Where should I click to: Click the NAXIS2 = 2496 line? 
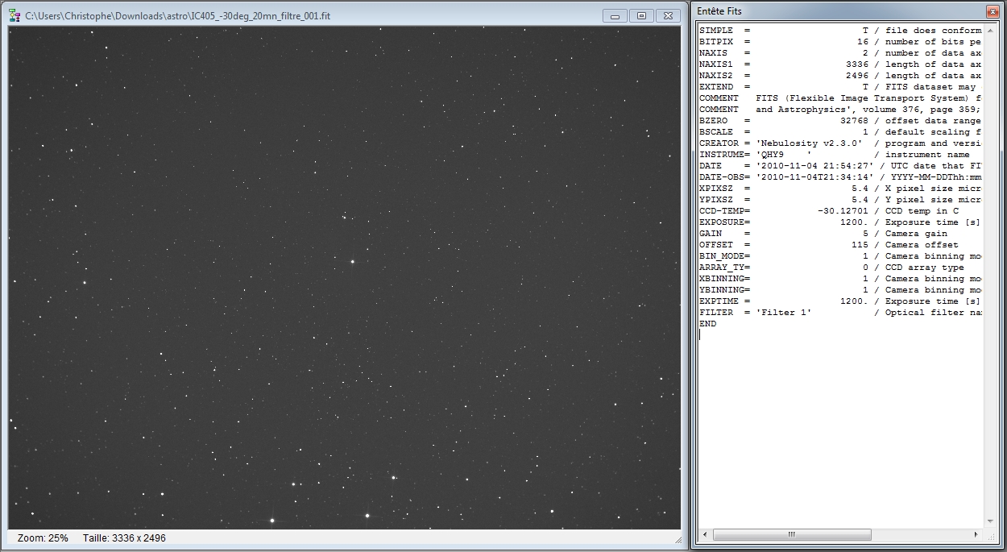[840, 76]
